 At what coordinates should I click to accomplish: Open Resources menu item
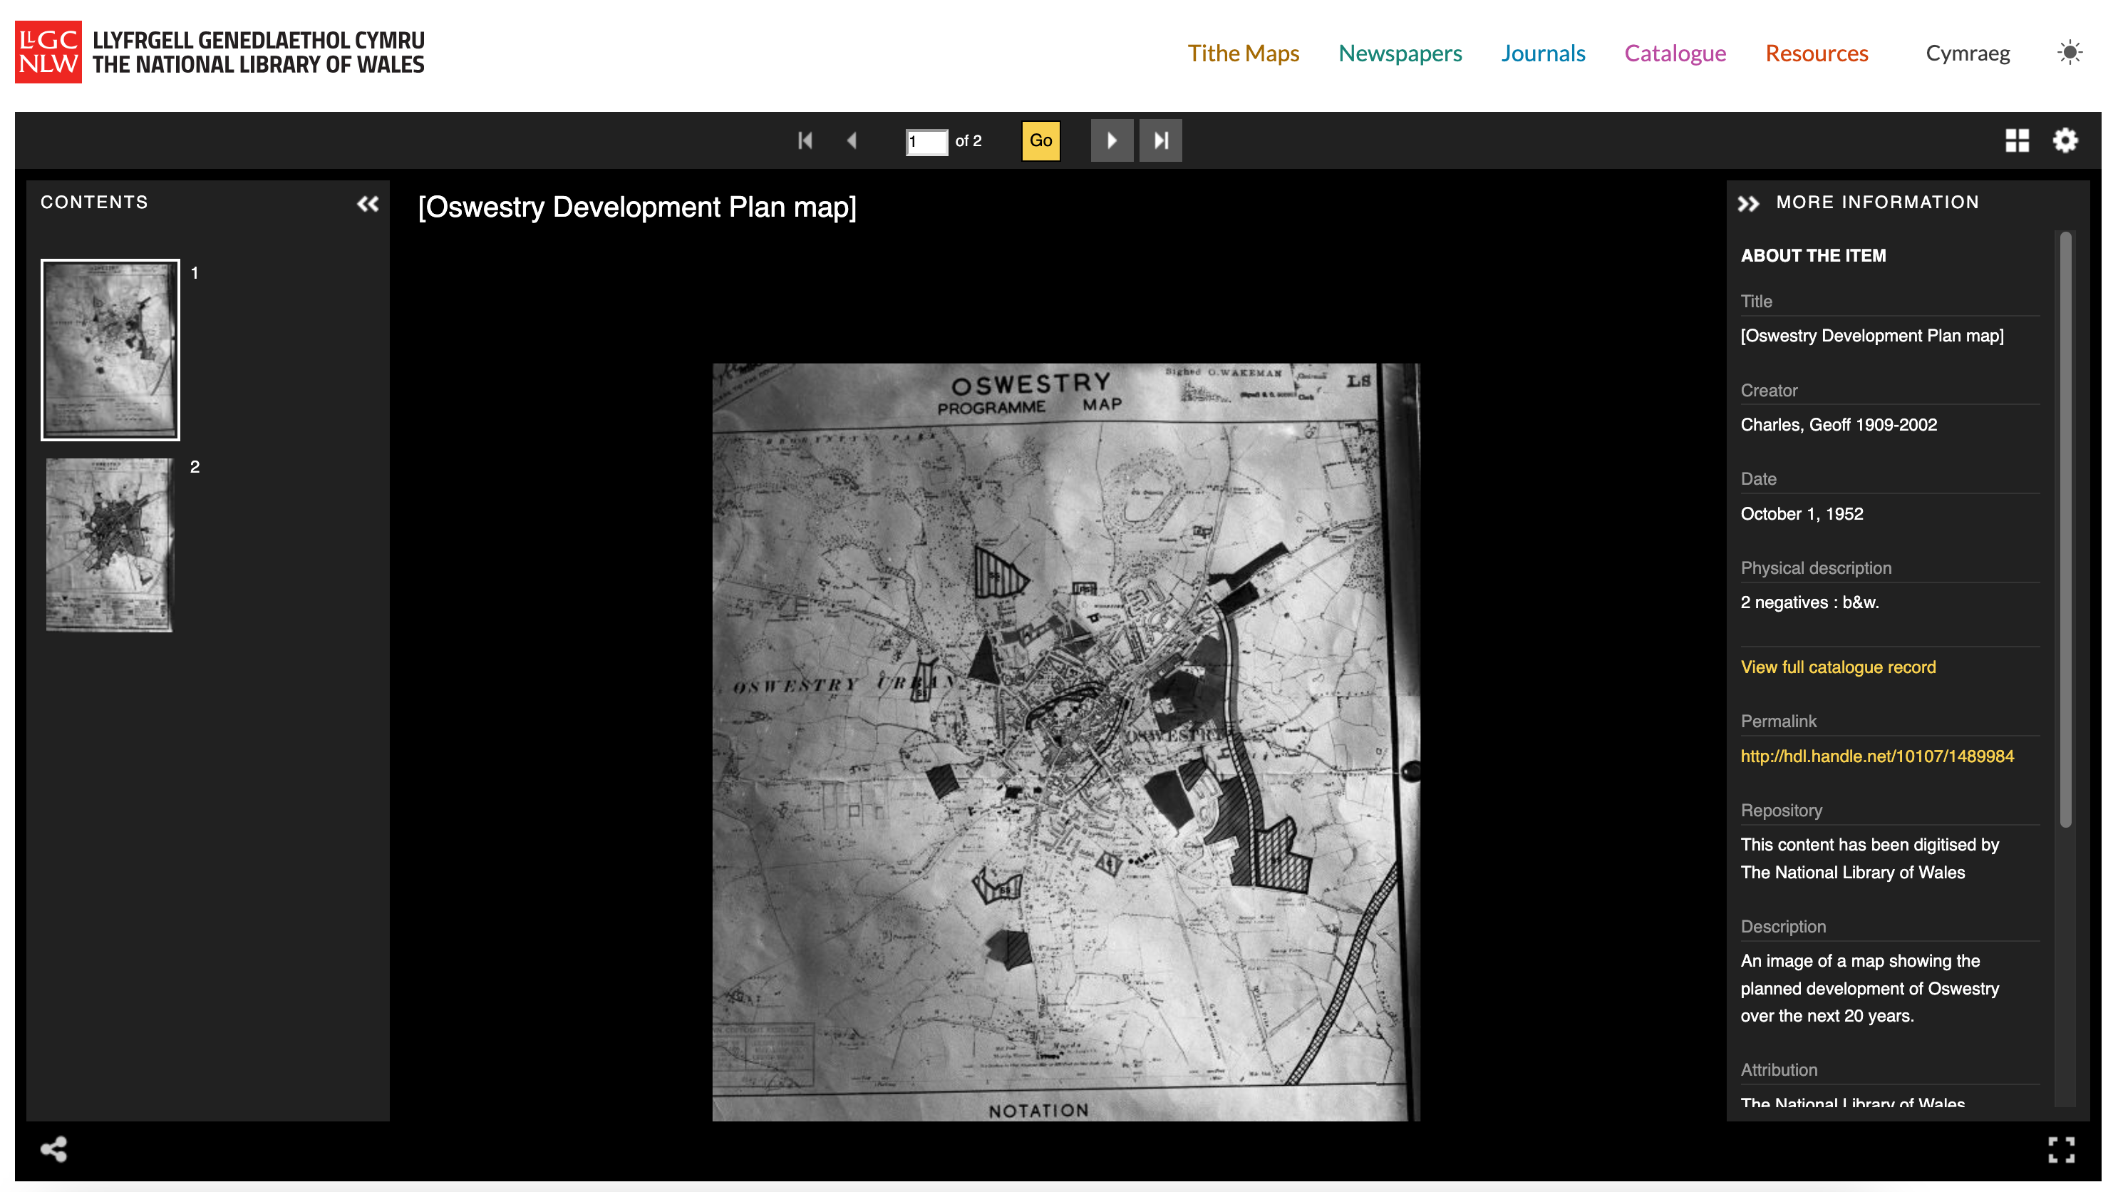(1817, 53)
